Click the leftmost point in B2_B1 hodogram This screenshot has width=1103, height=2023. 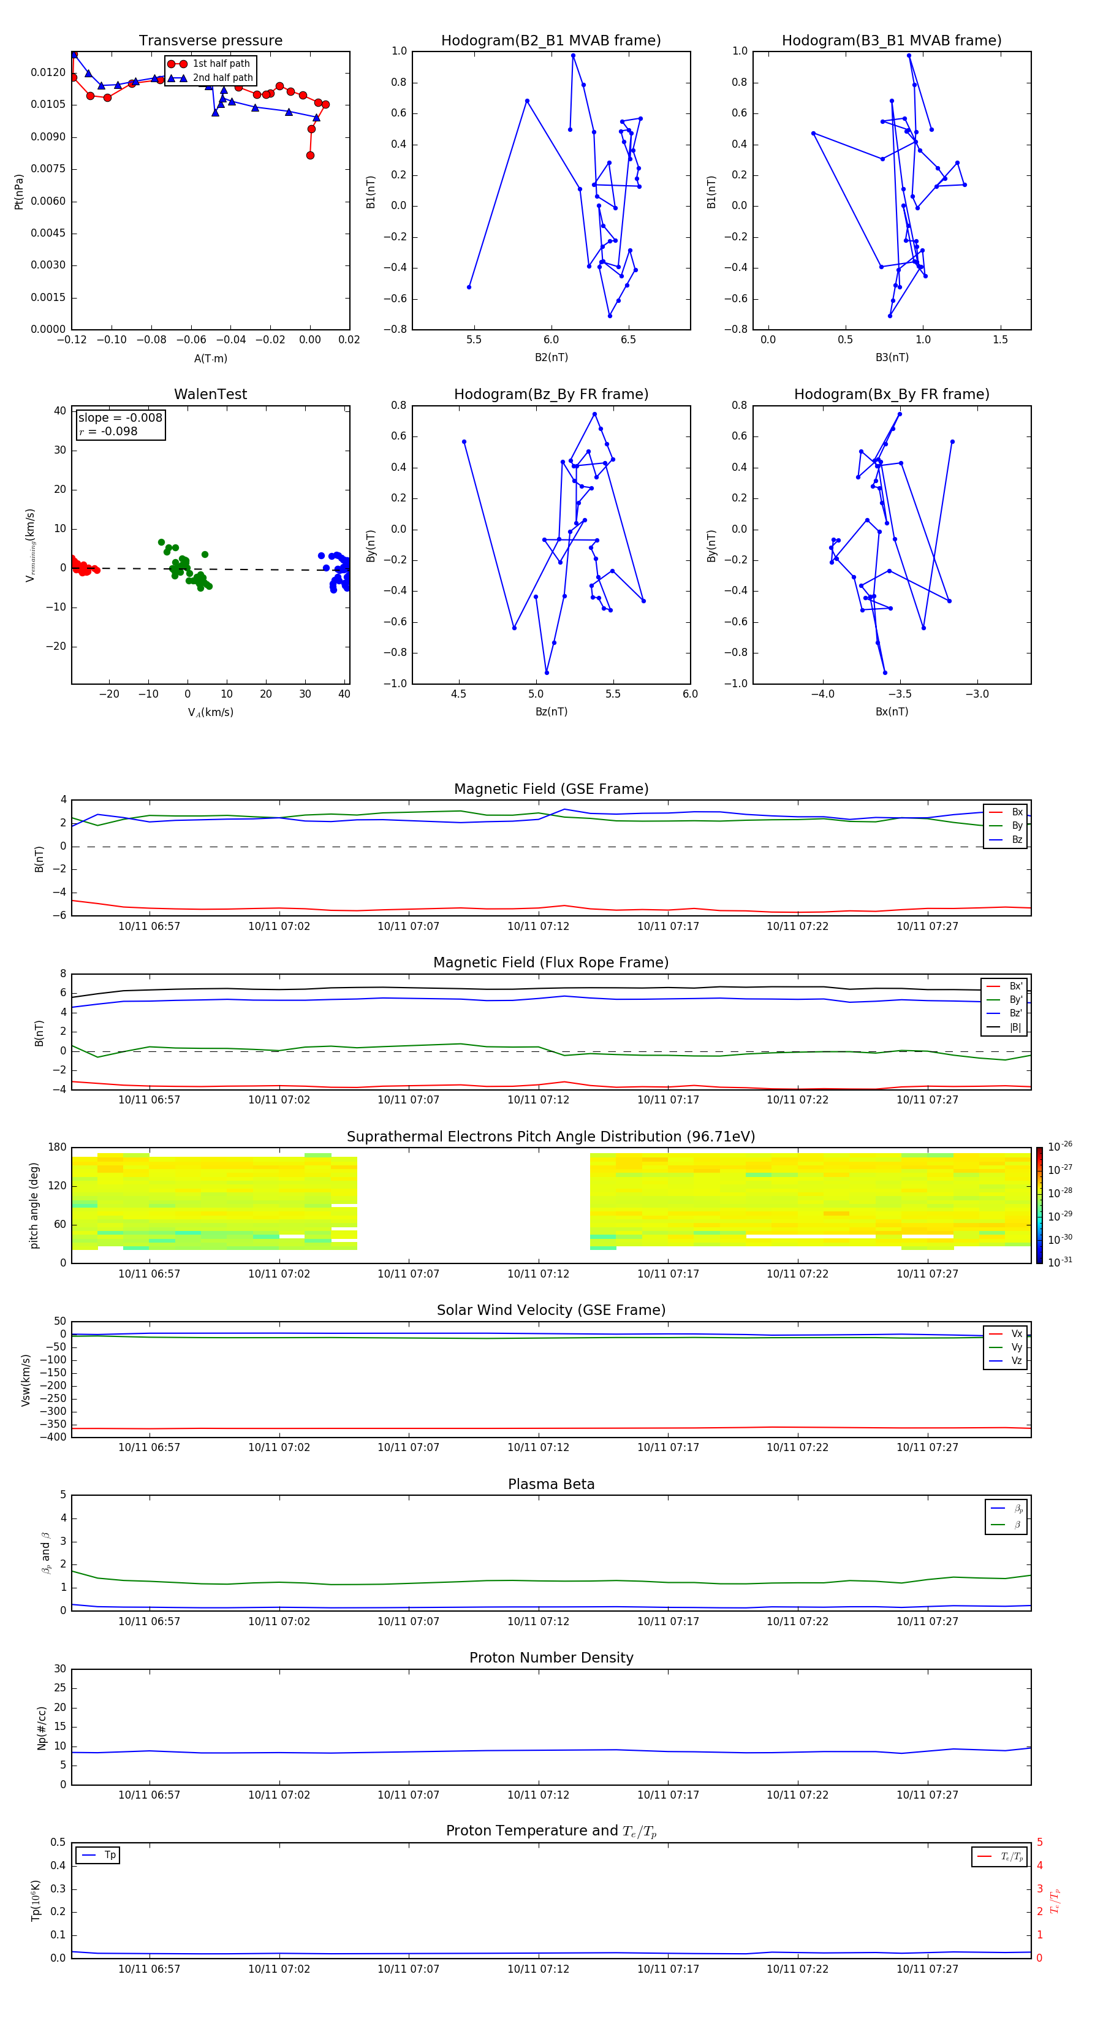469,288
